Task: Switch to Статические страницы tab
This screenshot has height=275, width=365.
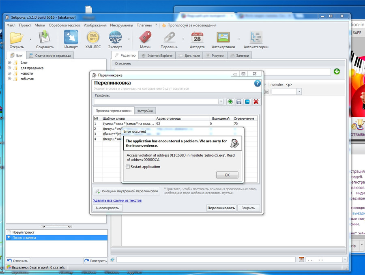Action: [x=50, y=56]
